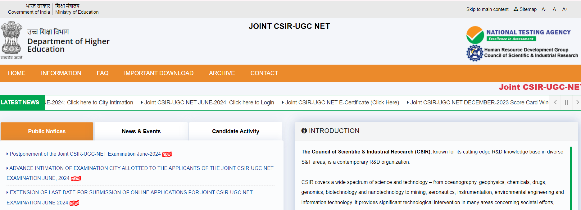Click the City Intimation news ticker link

(89, 103)
